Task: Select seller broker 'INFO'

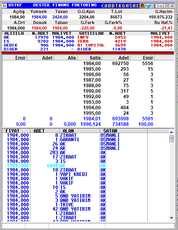Action: pyautogui.click(x=83, y=37)
